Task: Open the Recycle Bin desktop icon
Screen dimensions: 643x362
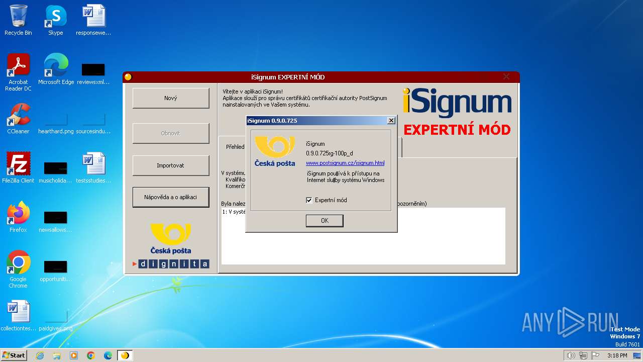Action: tap(18, 20)
